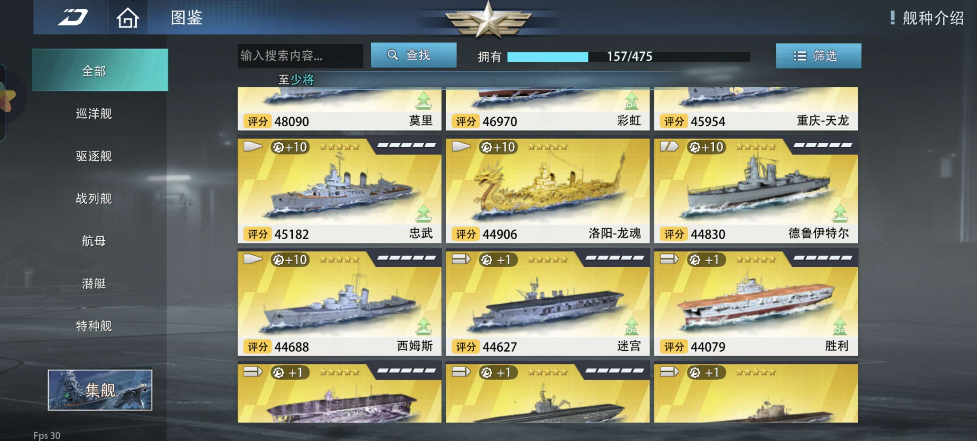Click the ship-type flag icon on 西姆斯 card

click(253, 259)
